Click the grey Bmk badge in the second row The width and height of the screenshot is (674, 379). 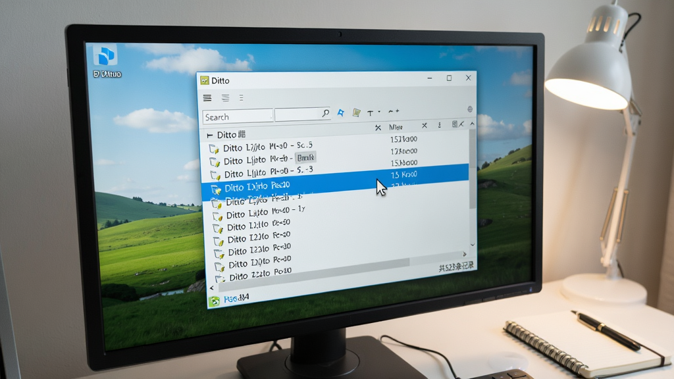(x=305, y=158)
